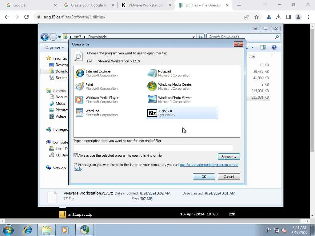Select the 7-Zip GUI program
The image size is (315, 236).
[182, 113]
